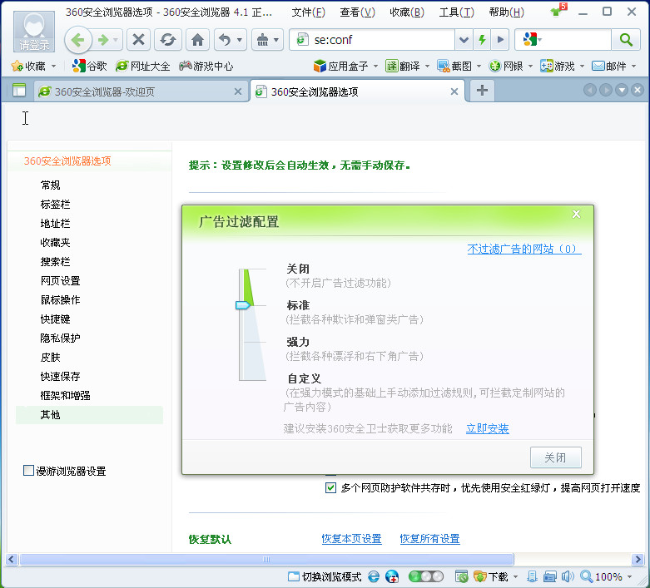
Task: Click 恢复所有设置 link
Action: pyautogui.click(x=430, y=539)
